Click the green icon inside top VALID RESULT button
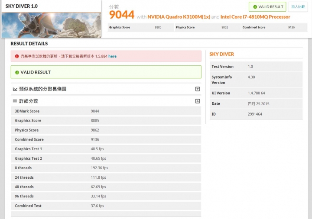 click(255, 7)
